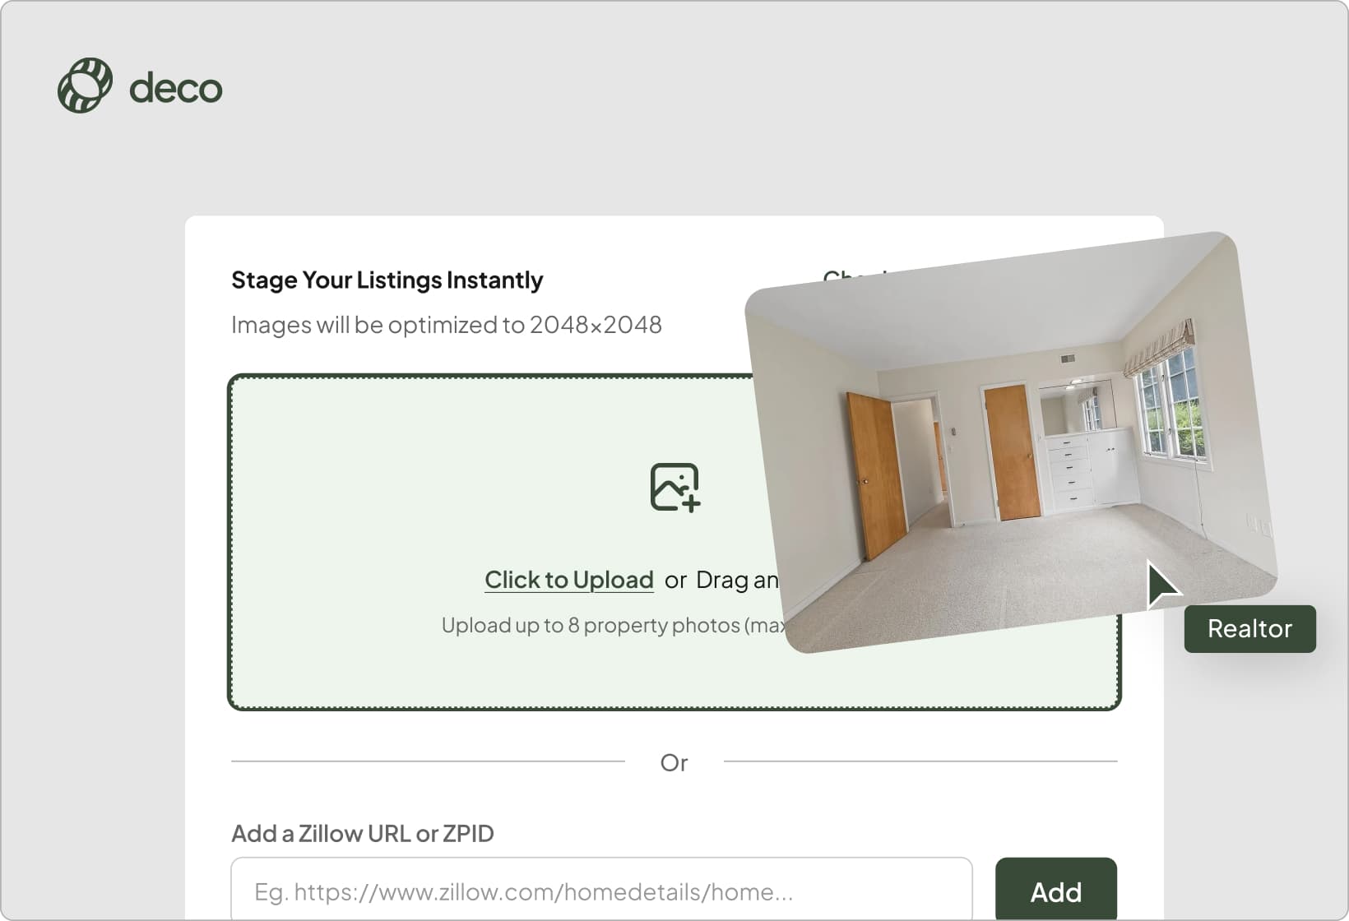Click the arrow cursor icon beside Realtor
The image size is (1349, 921).
(1161, 585)
